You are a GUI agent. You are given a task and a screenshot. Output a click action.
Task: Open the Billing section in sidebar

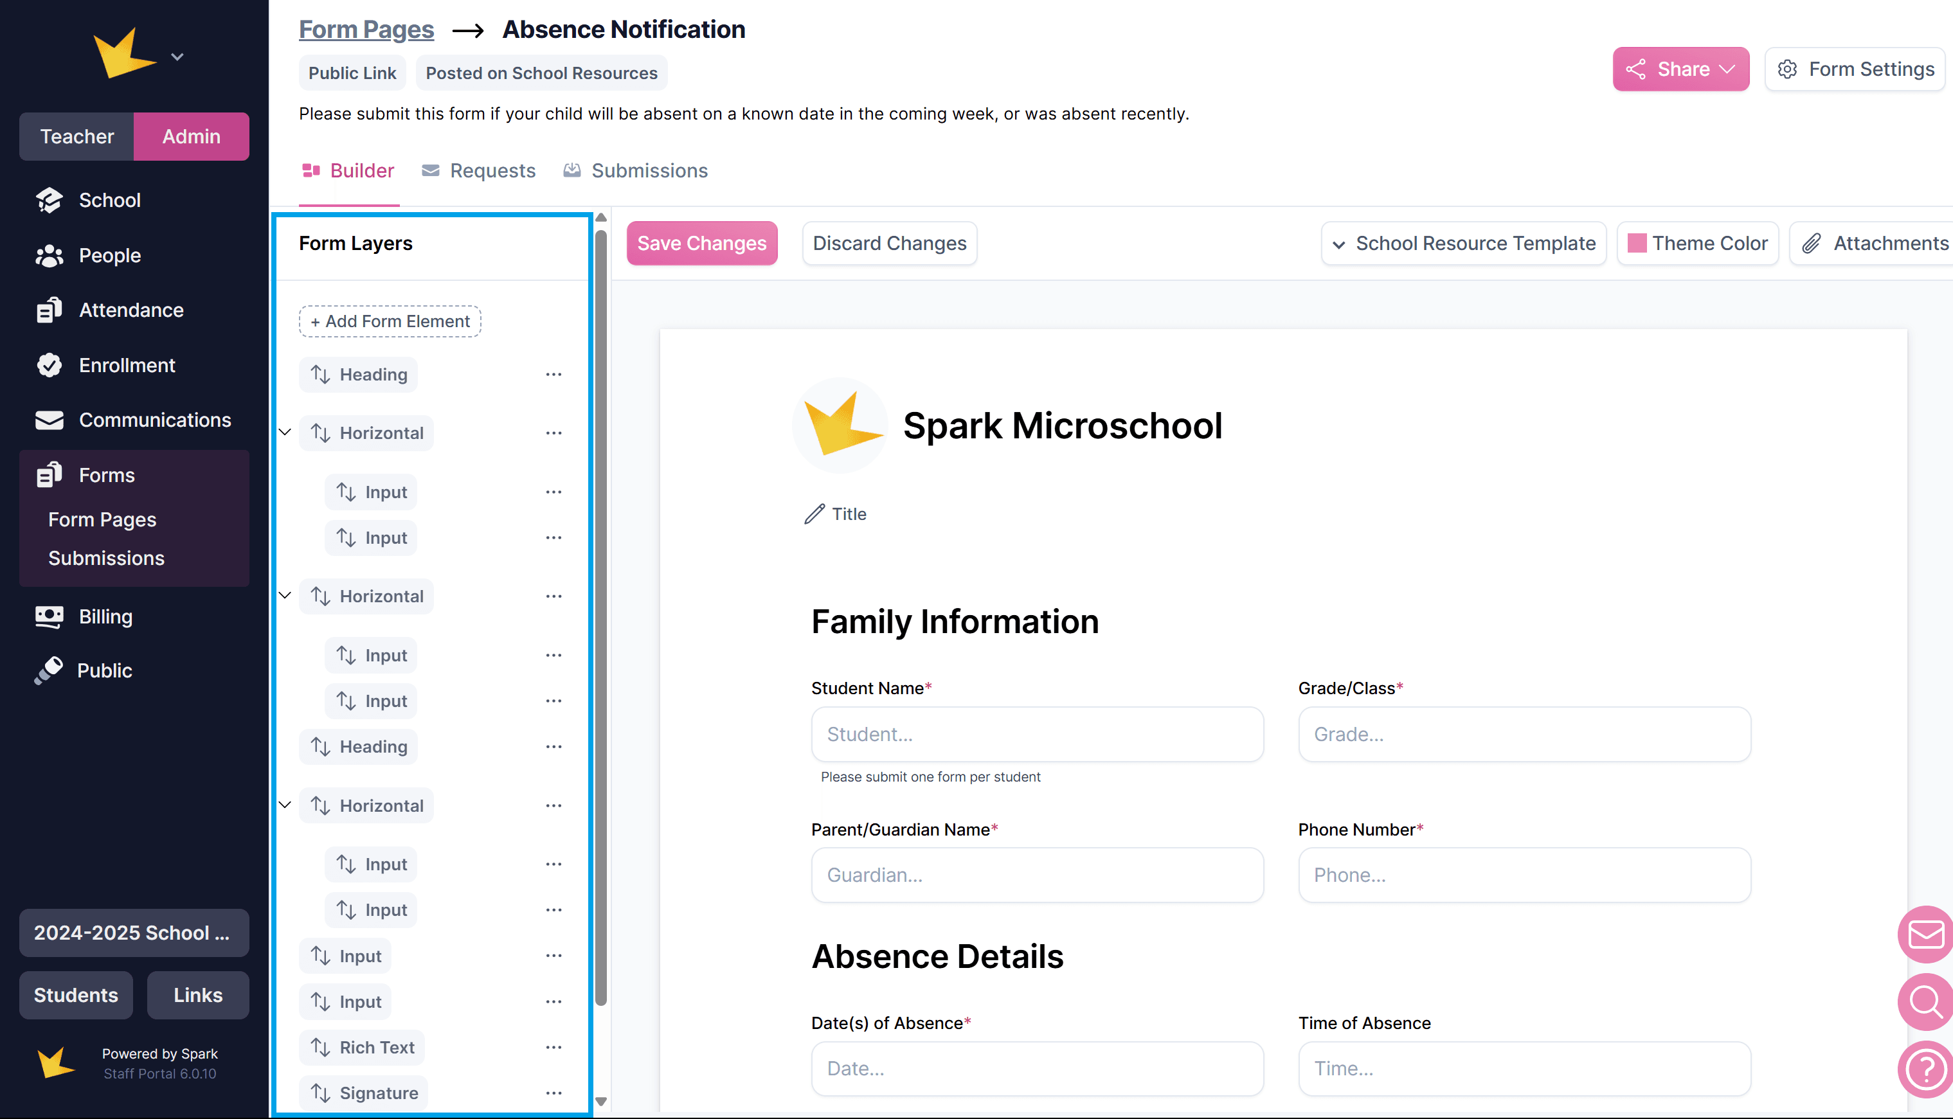pyautogui.click(x=105, y=616)
